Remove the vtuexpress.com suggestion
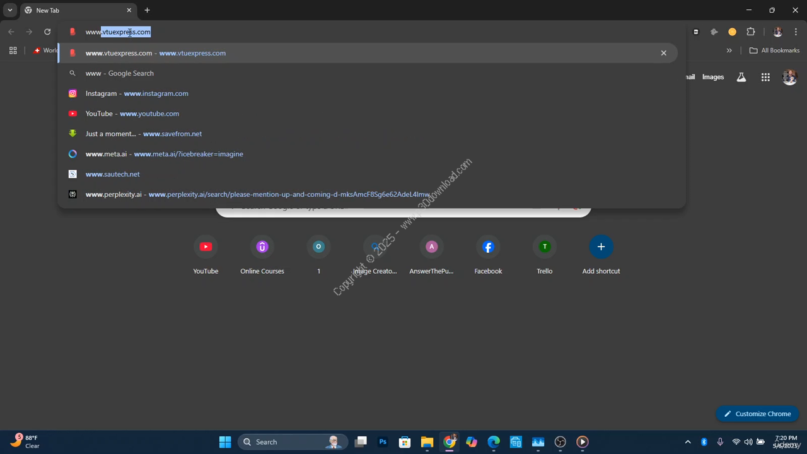The width and height of the screenshot is (807, 454). [663, 53]
